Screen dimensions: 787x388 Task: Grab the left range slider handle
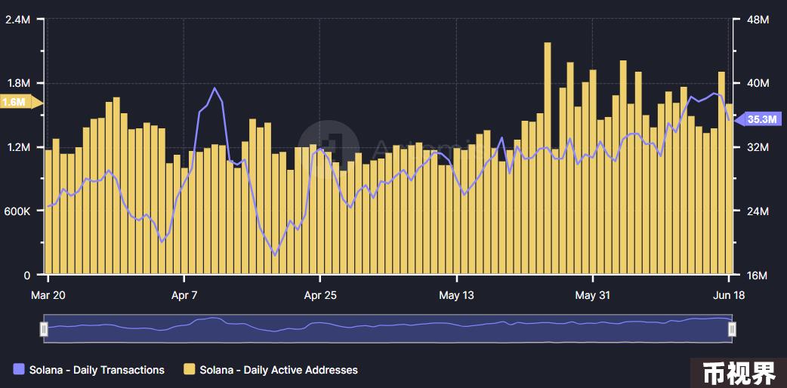coord(44,329)
